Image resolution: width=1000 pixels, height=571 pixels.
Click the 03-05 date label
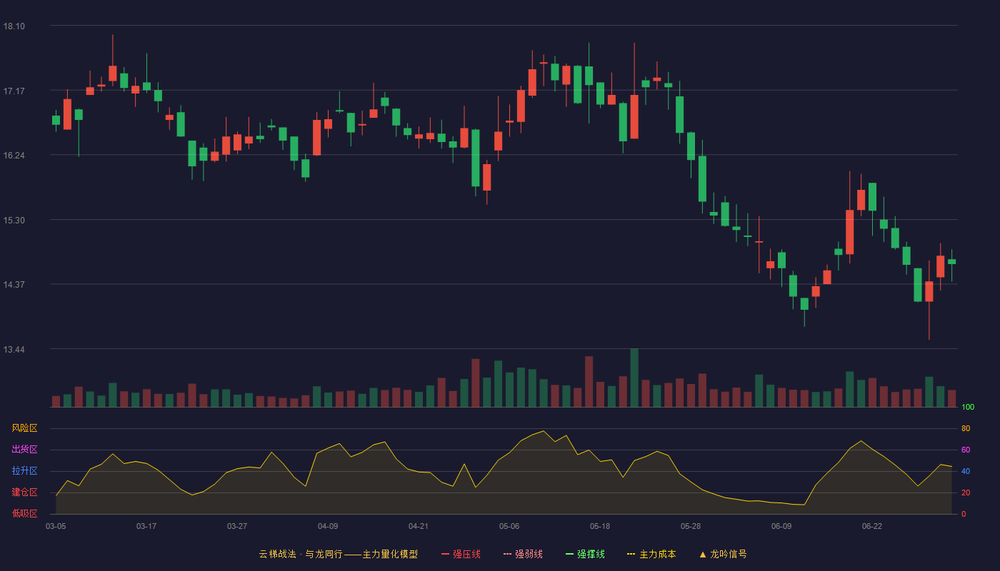56,526
